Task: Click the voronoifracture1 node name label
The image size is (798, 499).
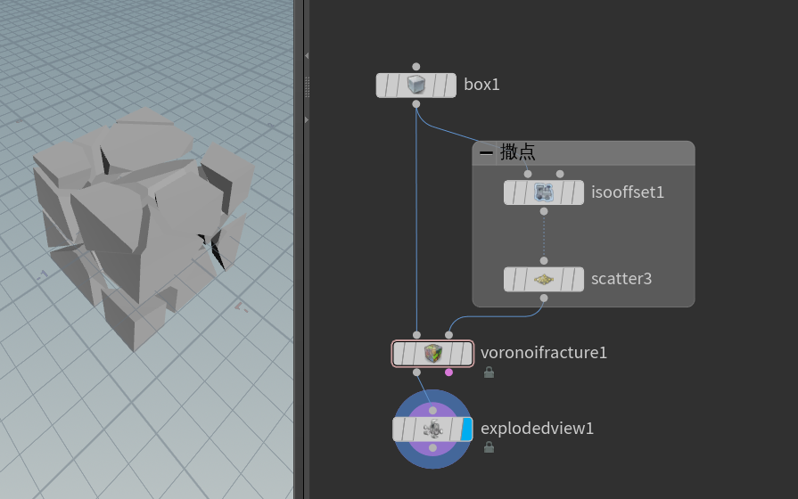Action: (x=544, y=353)
